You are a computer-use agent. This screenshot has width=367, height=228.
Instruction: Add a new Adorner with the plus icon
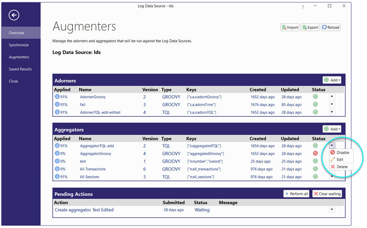coord(326,80)
